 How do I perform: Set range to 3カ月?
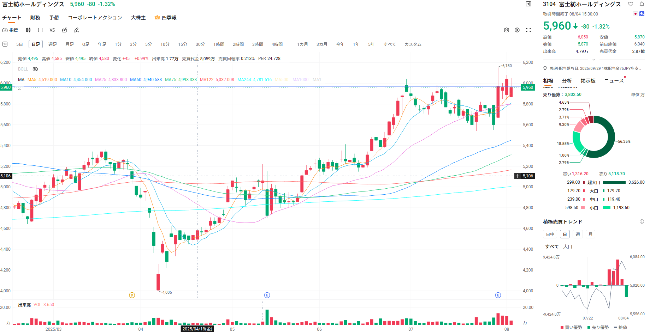click(x=322, y=44)
